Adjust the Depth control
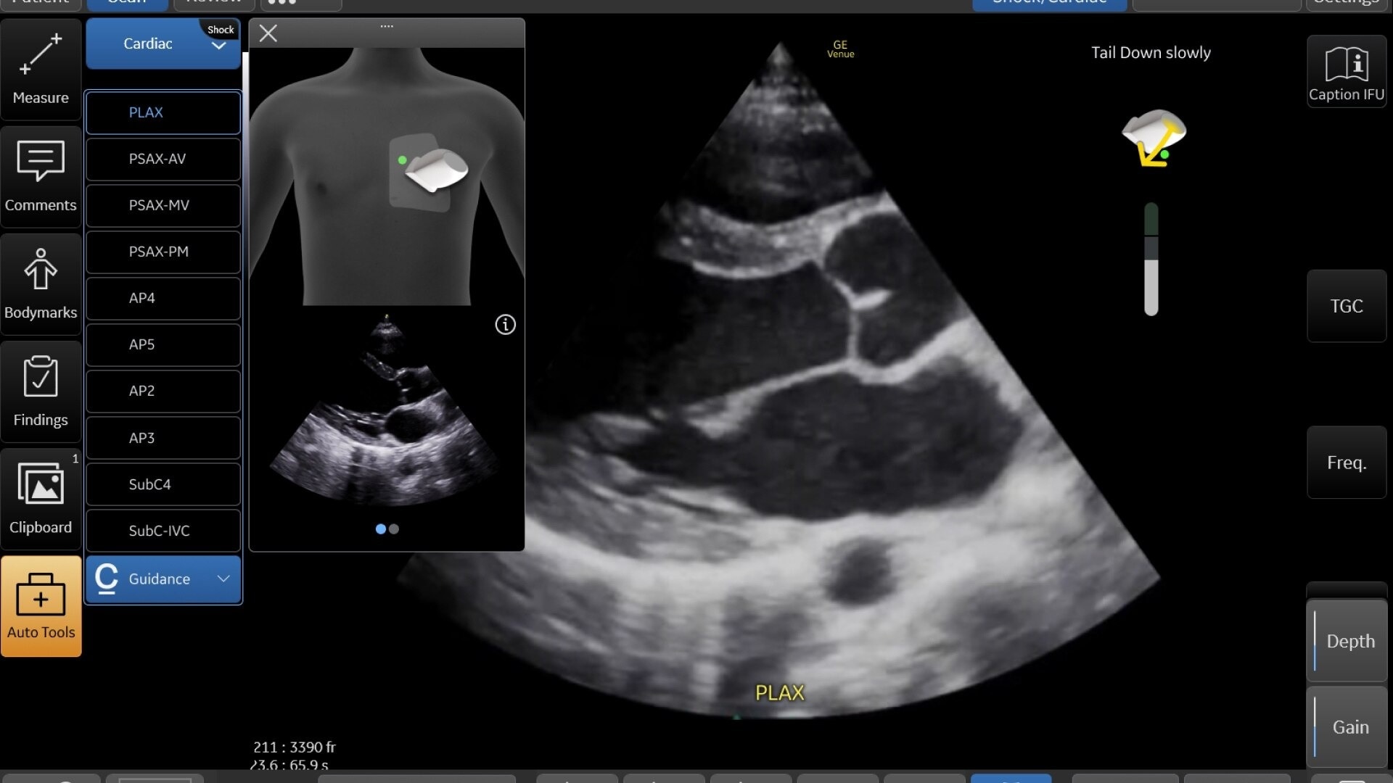Image resolution: width=1393 pixels, height=783 pixels. click(1348, 641)
